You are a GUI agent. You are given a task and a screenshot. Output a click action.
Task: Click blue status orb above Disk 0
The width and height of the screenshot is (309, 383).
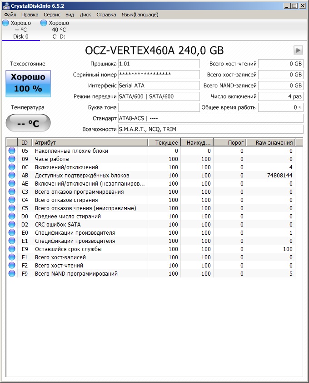5,23
